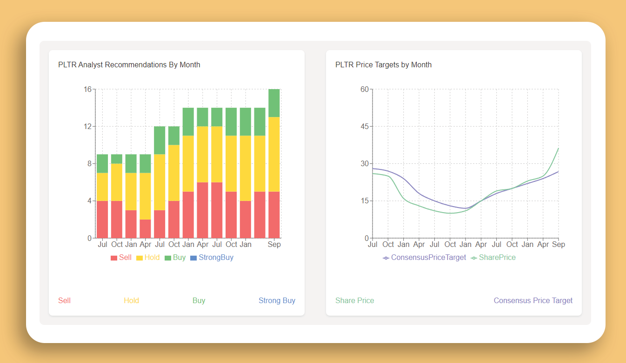Select the 'Share Price' label below the line chart
626x363 pixels.
click(x=355, y=300)
